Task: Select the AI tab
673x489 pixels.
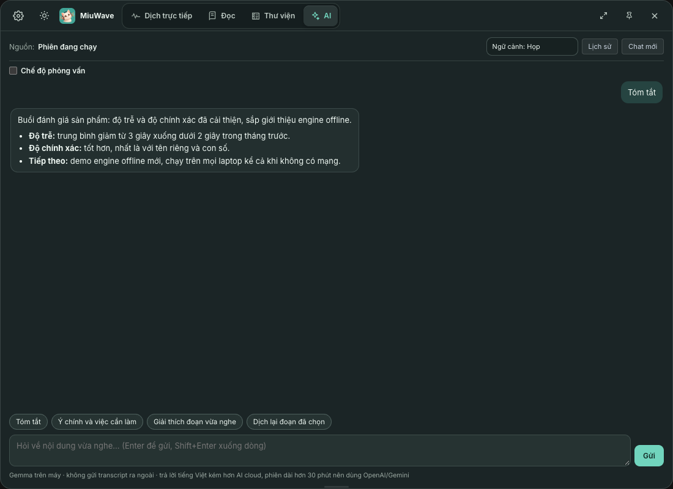Action: [x=321, y=16]
